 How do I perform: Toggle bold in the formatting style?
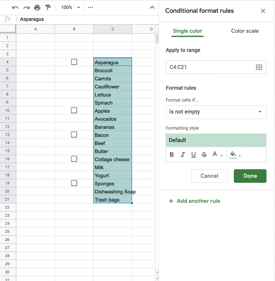172,155
